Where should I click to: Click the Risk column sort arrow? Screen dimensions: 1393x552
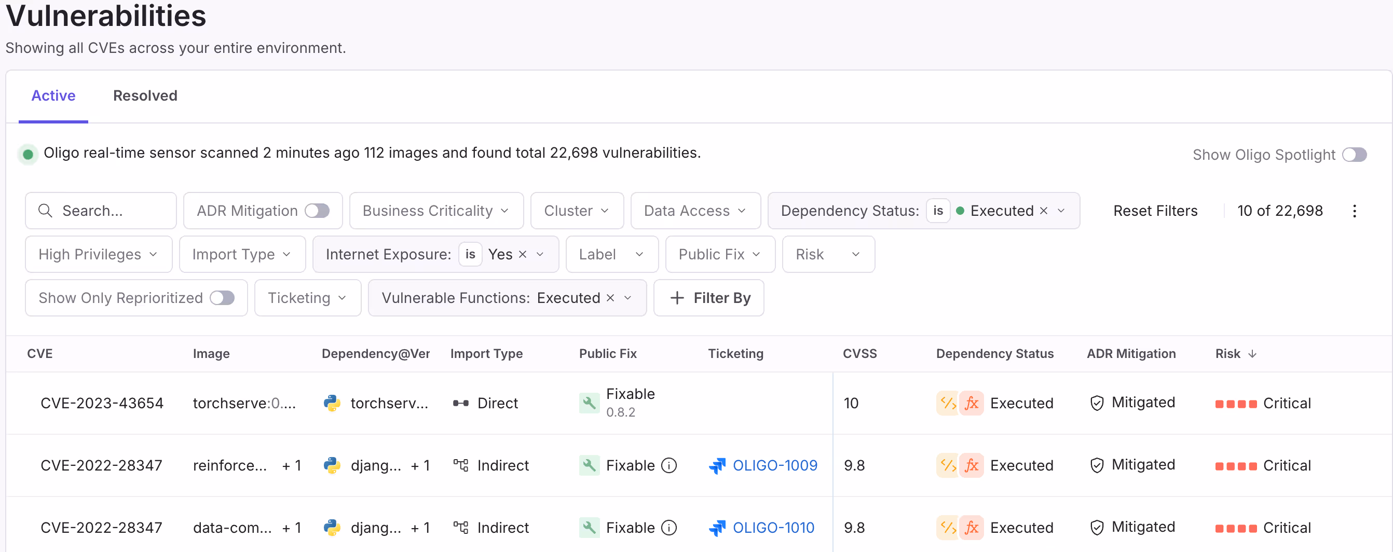tap(1252, 354)
